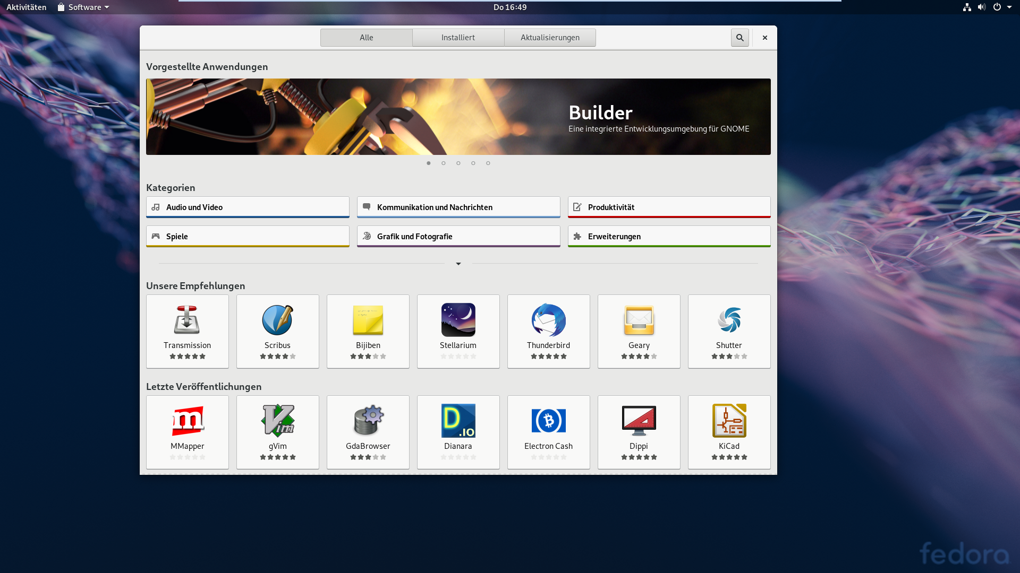Open the featured Builder banner
Viewport: 1020px width, 573px height.
[458, 117]
